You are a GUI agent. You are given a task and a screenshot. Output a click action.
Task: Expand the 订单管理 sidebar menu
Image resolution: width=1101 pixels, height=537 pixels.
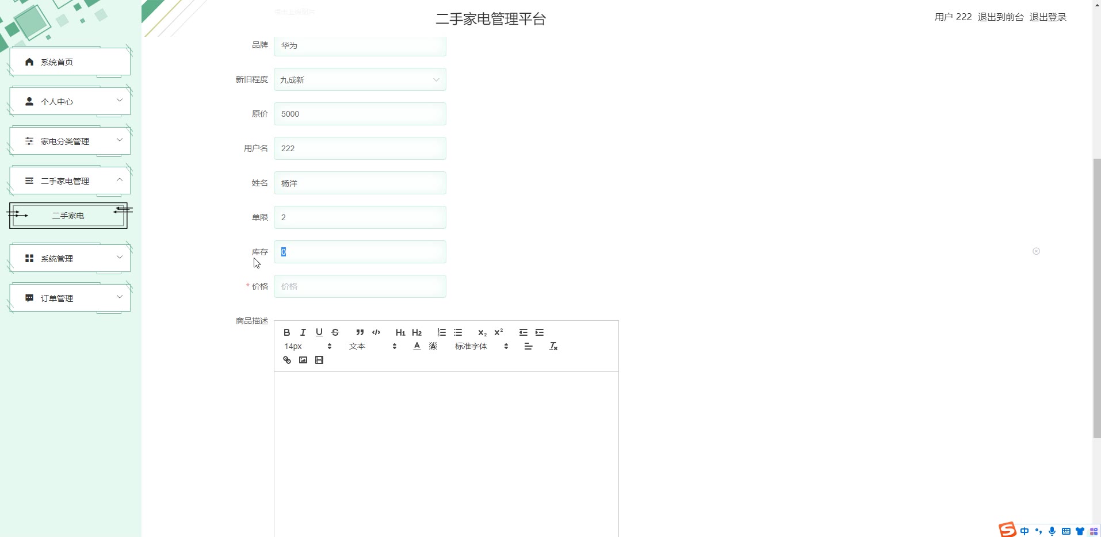tap(70, 298)
